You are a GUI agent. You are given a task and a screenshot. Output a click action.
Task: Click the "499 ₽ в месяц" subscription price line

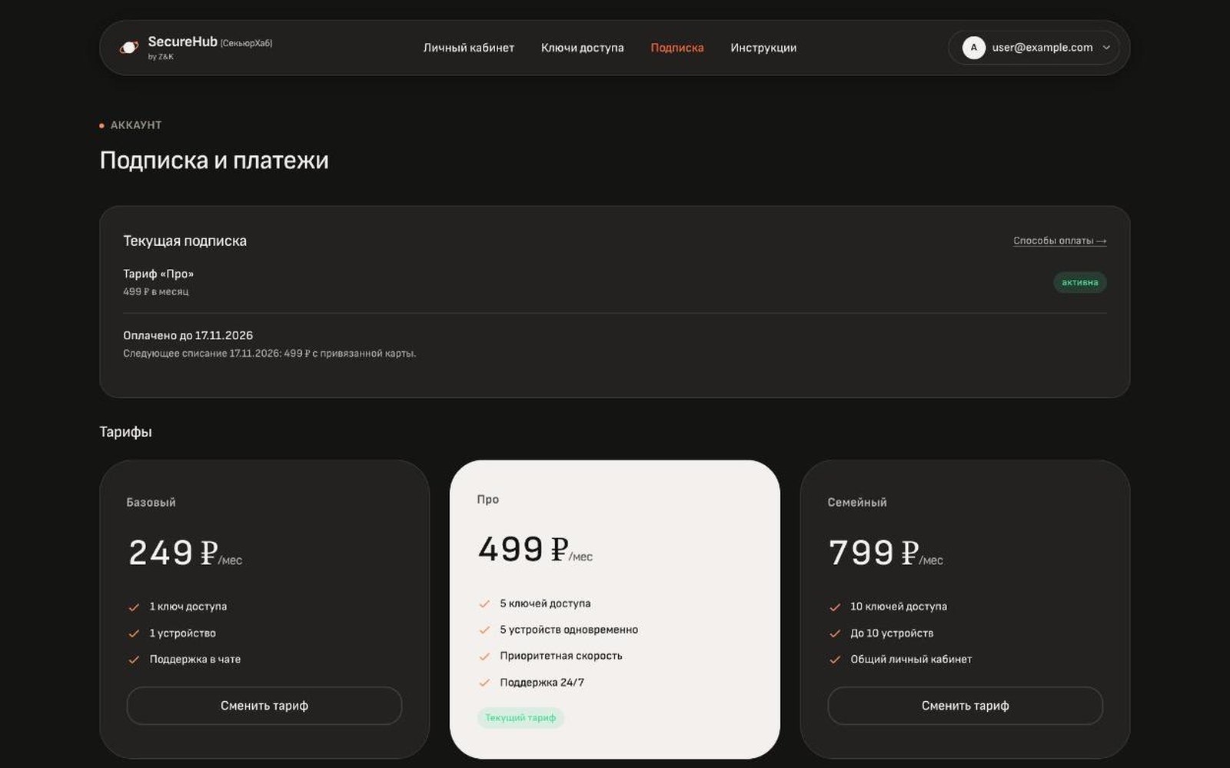click(155, 292)
